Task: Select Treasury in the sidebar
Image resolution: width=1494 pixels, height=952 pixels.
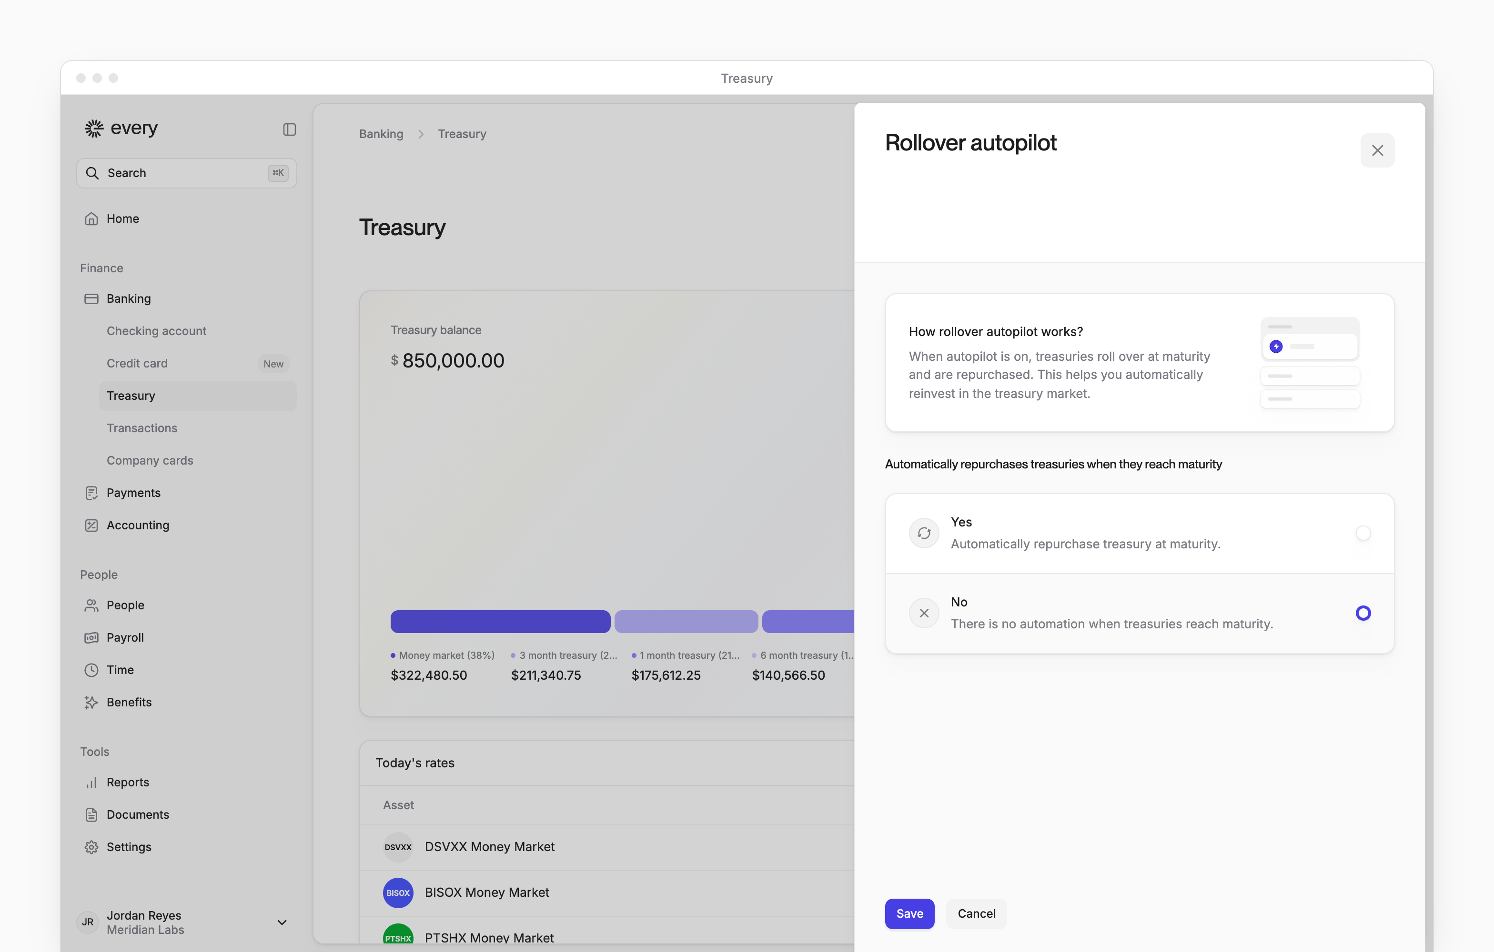Action: click(198, 396)
